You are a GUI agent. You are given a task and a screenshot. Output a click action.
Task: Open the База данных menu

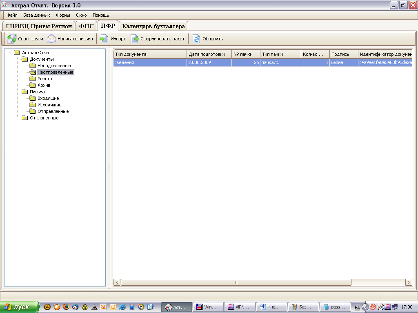coord(36,15)
